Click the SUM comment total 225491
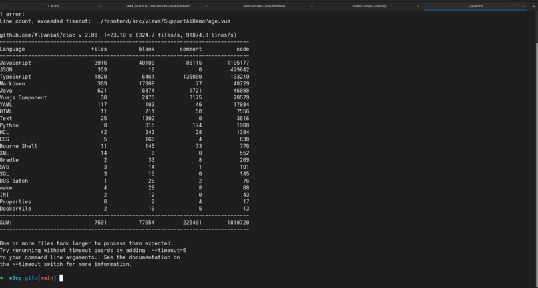The height and width of the screenshot is (288, 538). [192, 223]
